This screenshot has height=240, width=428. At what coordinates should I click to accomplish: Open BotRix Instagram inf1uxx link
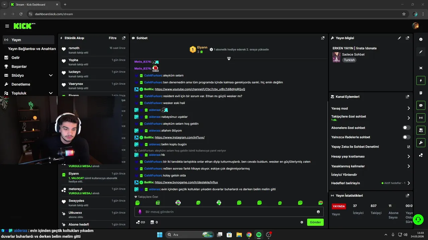click(x=180, y=137)
